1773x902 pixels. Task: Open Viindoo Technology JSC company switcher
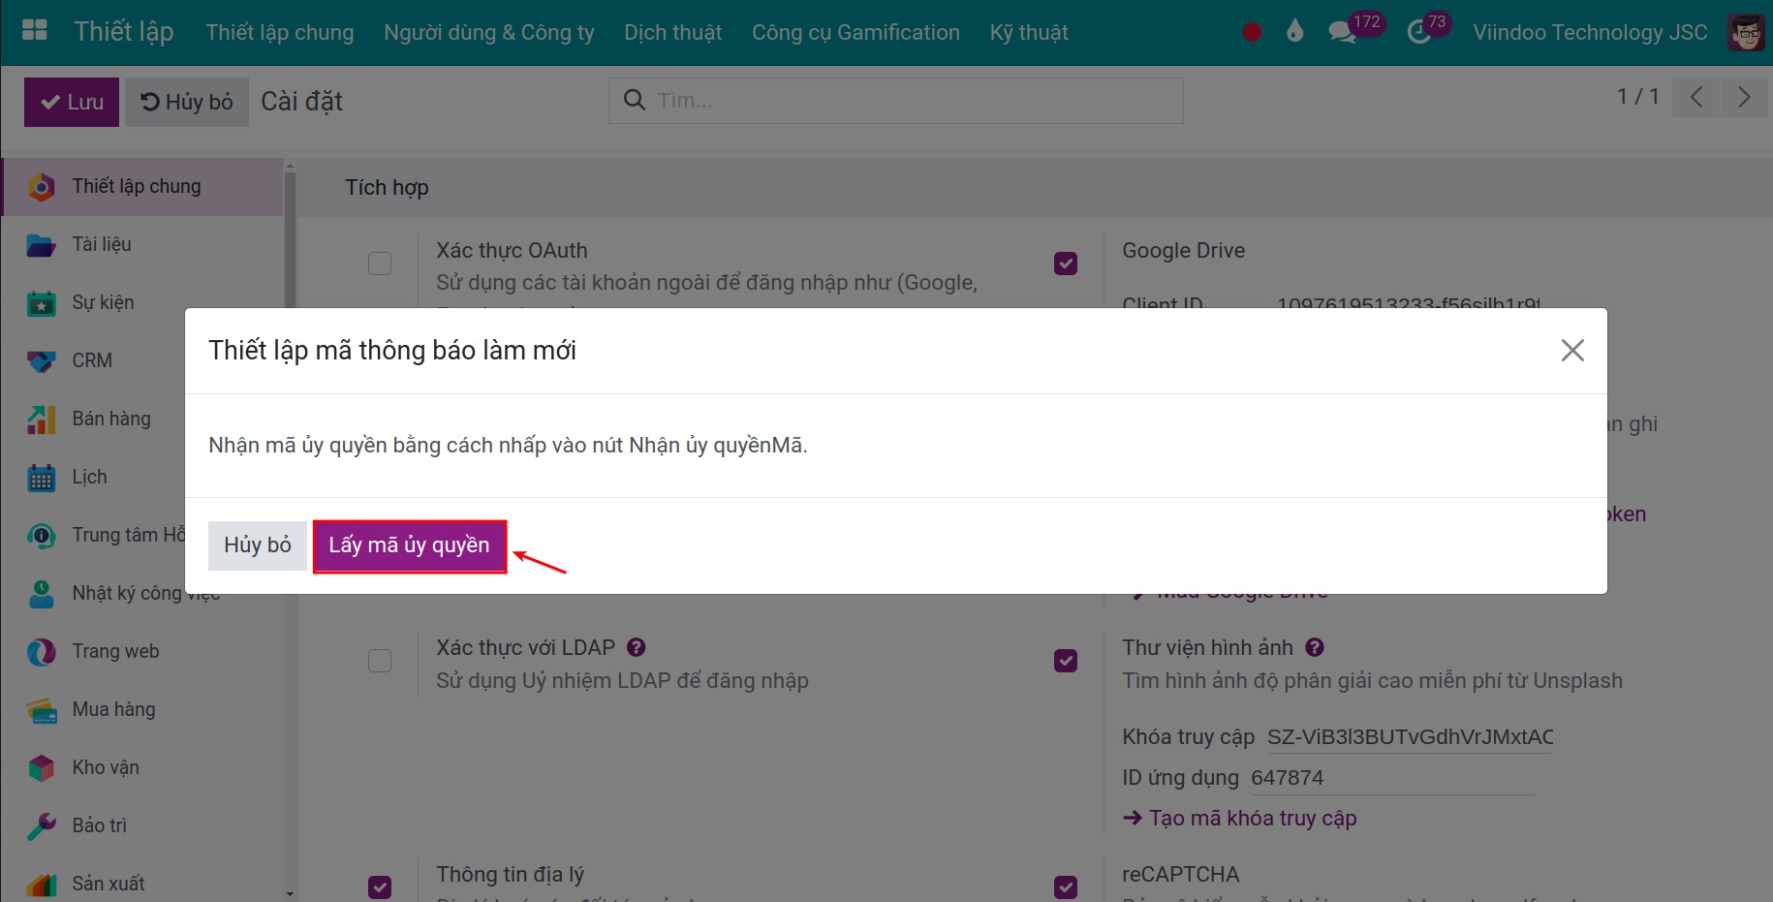[x=1590, y=32]
